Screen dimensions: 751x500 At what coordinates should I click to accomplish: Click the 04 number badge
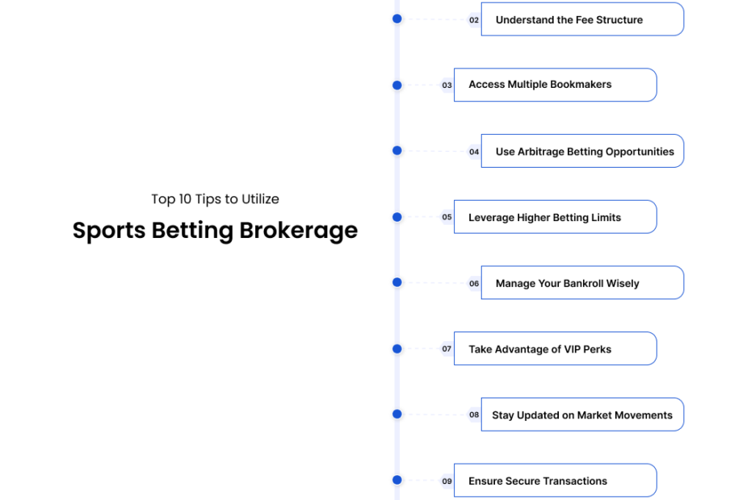[x=474, y=152]
